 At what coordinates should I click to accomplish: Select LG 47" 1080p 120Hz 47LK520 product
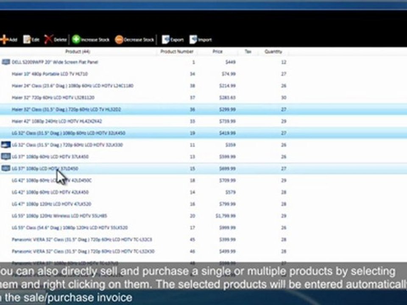point(51,204)
